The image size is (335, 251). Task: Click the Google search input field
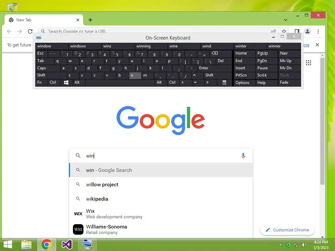[161, 156]
